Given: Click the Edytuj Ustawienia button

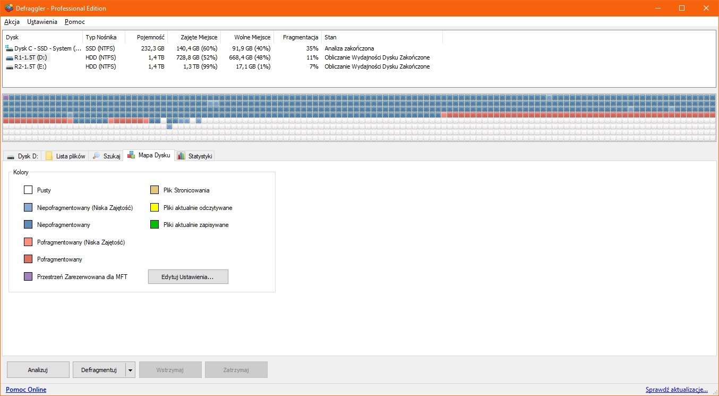Looking at the screenshot, I should pos(188,276).
